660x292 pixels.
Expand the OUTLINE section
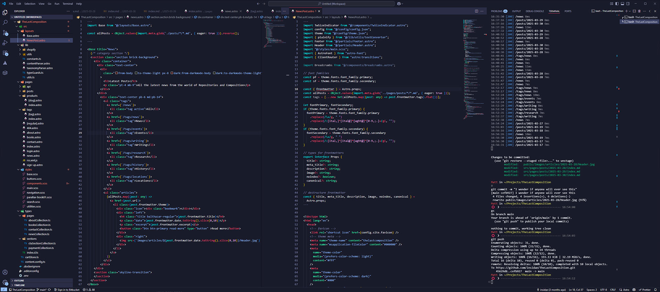tap(19, 281)
